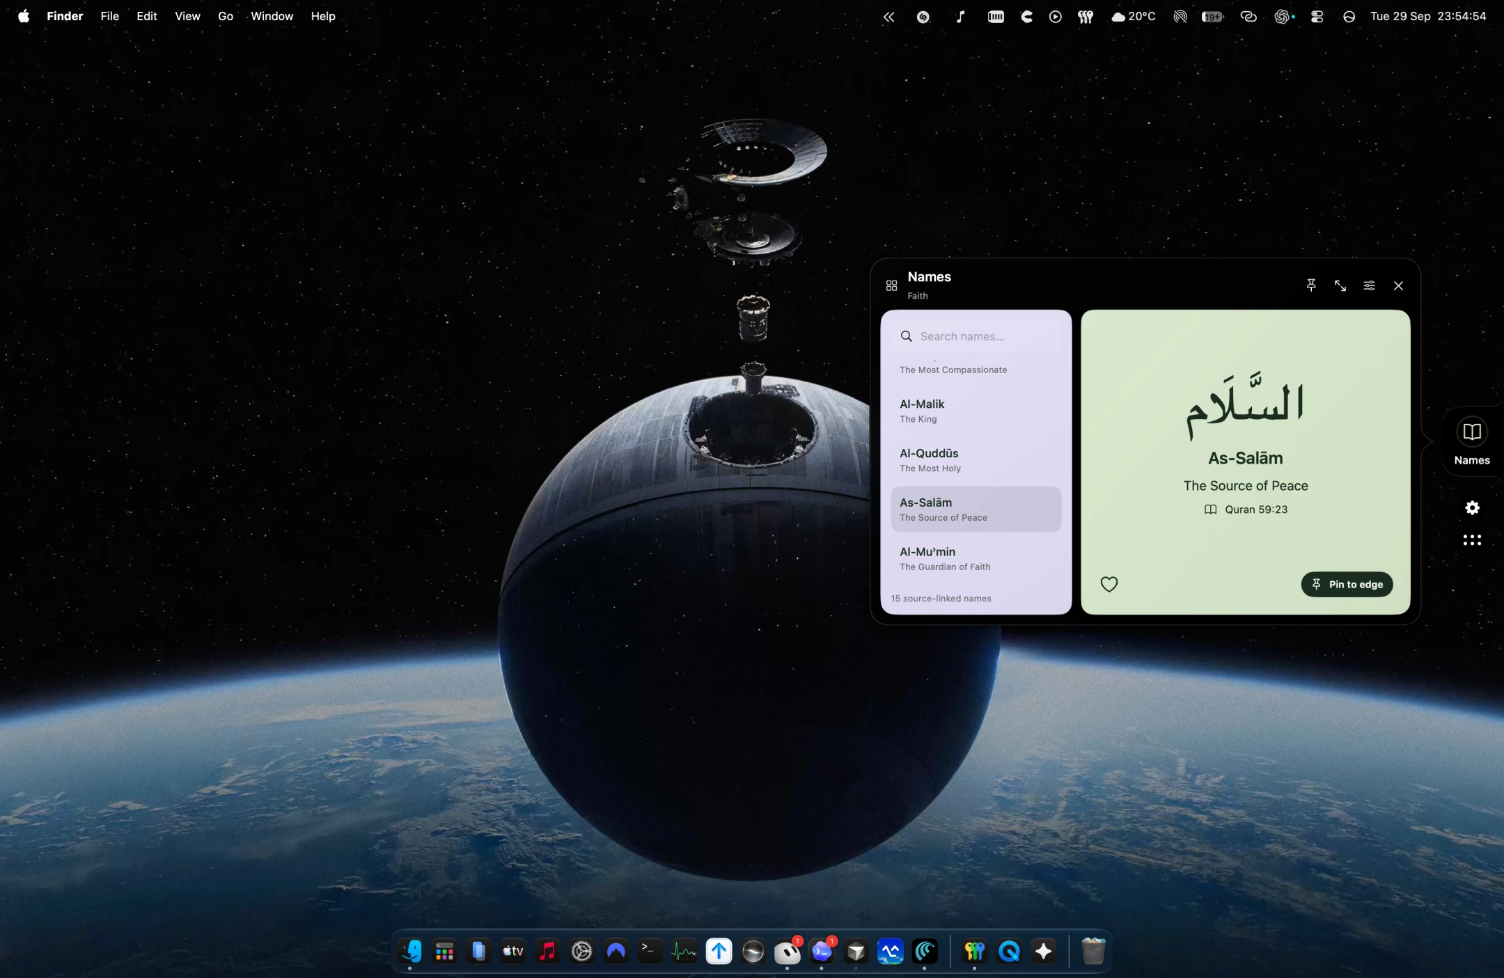Open the sparkle star app in Dock
Viewport: 1504px width, 978px height.
coord(1043,951)
